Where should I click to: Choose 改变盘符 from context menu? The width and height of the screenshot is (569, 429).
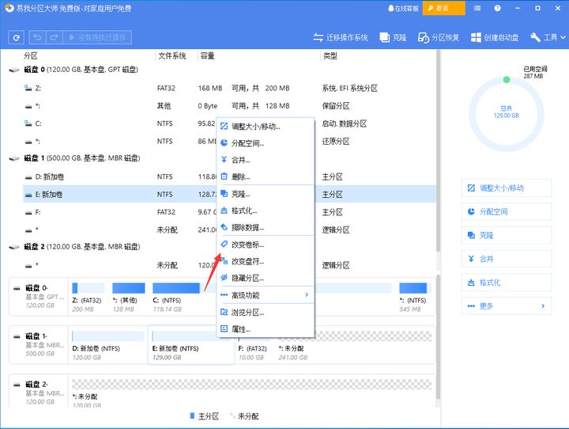(266, 261)
